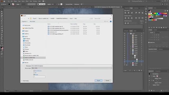Open the Effect menu
This screenshot has height=95, width=169.
coord(27,1)
